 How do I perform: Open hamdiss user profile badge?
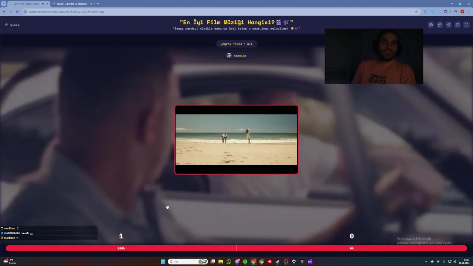(236, 55)
